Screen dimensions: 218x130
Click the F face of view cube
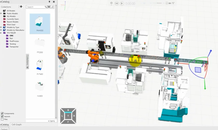(x=68, y=122)
